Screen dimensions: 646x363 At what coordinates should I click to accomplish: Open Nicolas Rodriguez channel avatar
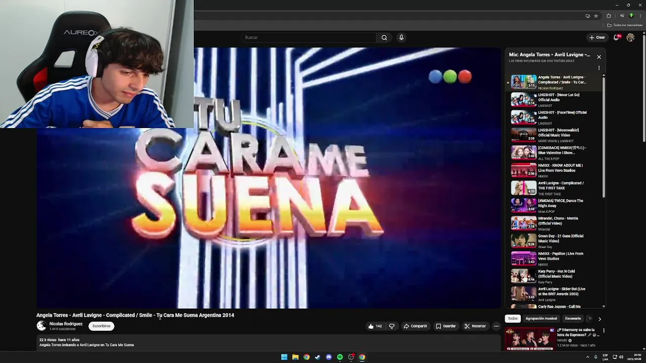(41, 326)
